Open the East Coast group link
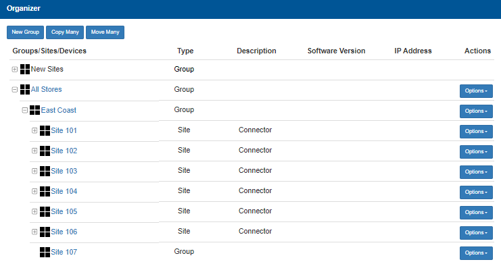Image resolution: width=501 pixels, height=262 pixels. click(x=58, y=110)
